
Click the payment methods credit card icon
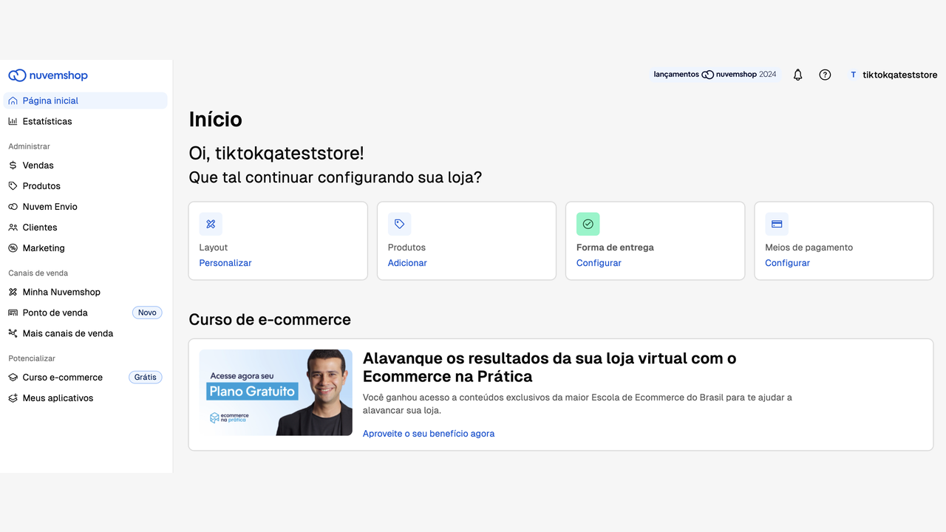tap(777, 224)
